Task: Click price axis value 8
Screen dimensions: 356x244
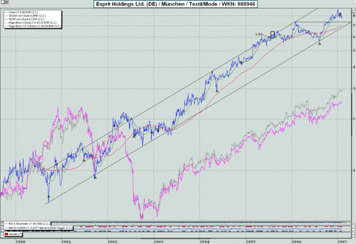Action: pos(354,16)
